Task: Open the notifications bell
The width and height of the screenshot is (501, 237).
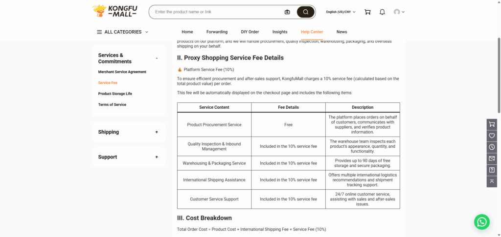Action: tap(382, 12)
